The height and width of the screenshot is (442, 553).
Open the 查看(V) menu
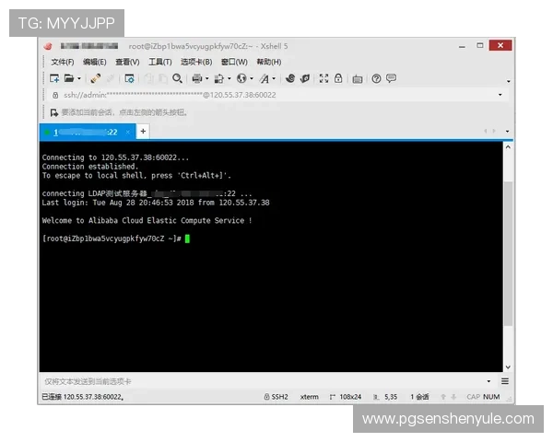[x=127, y=62]
